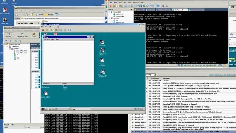236x133 pixels.
Task: Click Hostname column header in syslog table
Action: coord(155,78)
